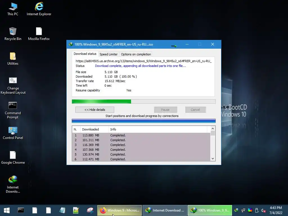Switch to Internet Download Manager taskbar window
288x216 pixels.
coord(165,210)
